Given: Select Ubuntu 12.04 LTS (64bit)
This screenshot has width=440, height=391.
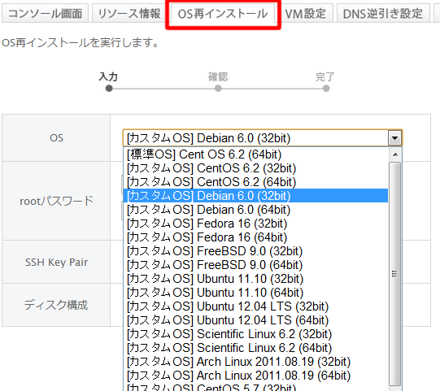Looking at the screenshot, I should [x=255, y=320].
